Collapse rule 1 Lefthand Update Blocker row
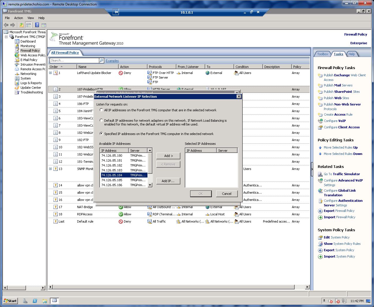Image resolution: width=374 pixels, height=307 pixels. pos(51,73)
